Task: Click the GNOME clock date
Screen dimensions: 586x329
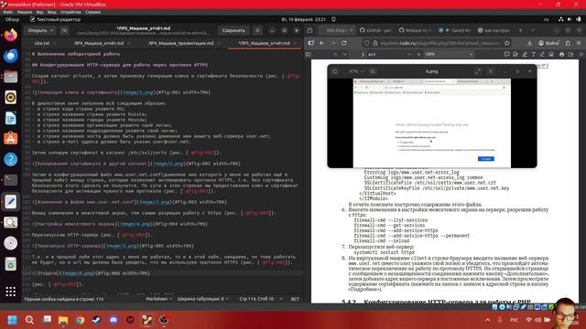Action: 303,19
